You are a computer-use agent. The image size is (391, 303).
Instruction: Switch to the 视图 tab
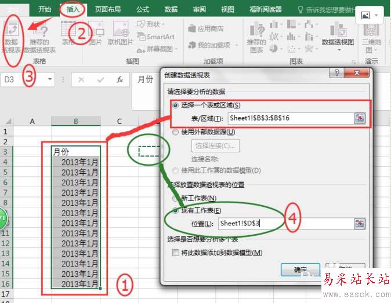click(x=227, y=9)
